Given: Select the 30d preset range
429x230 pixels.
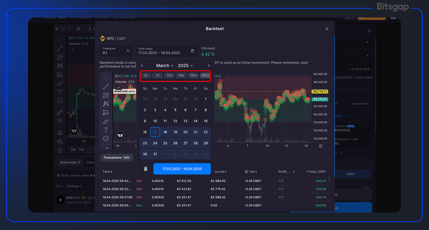Looking at the screenshot, I should [169, 75].
